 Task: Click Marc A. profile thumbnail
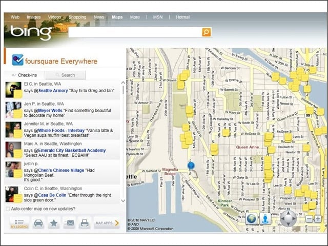click(13, 150)
